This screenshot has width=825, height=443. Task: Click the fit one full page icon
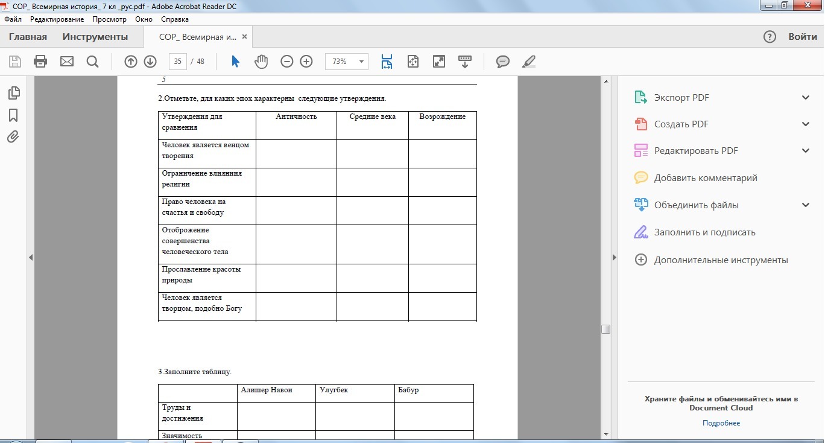tap(413, 62)
